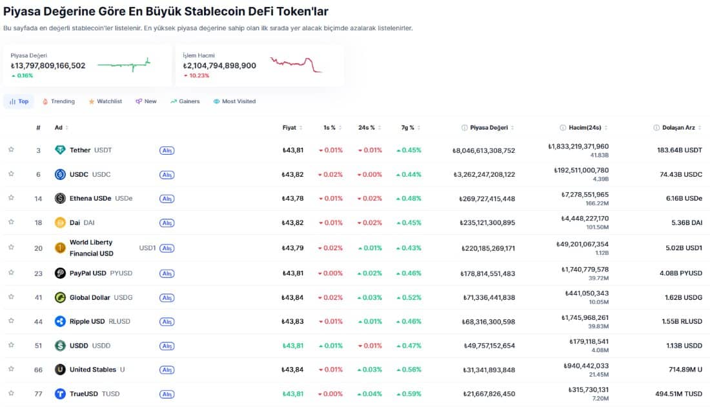Sort by 24s % column

(x=370, y=128)
